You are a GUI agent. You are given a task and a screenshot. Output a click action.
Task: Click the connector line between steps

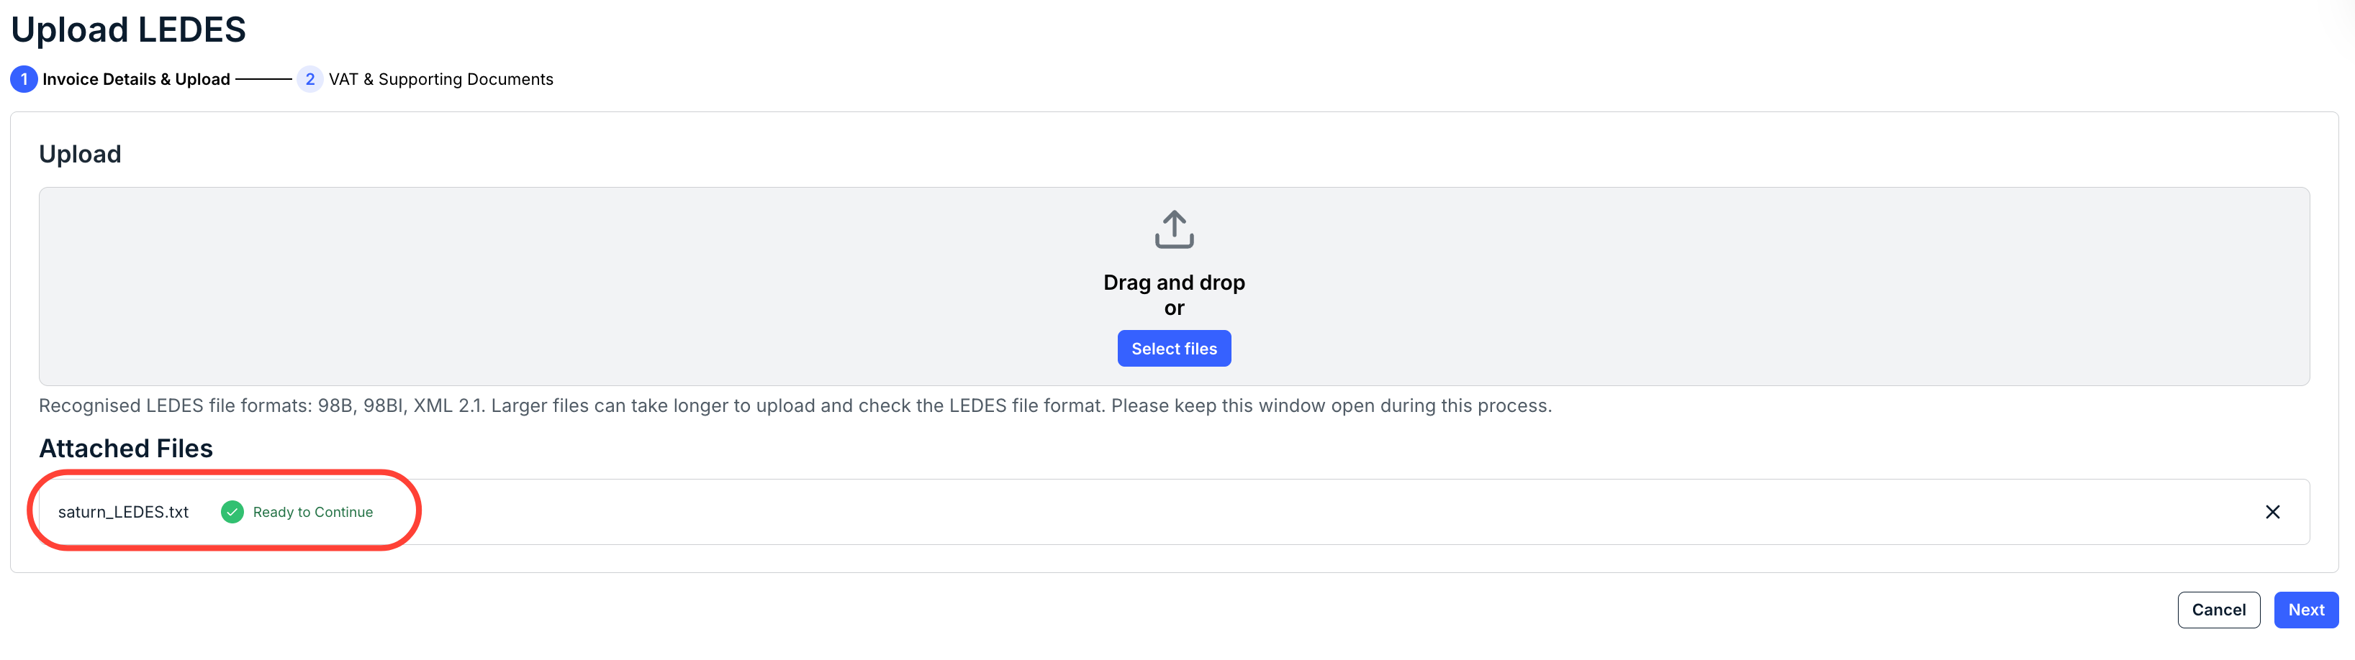click(263, 79)
